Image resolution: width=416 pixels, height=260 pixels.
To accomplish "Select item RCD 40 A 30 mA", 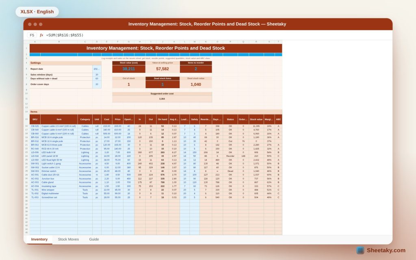I will click(59, 149).
